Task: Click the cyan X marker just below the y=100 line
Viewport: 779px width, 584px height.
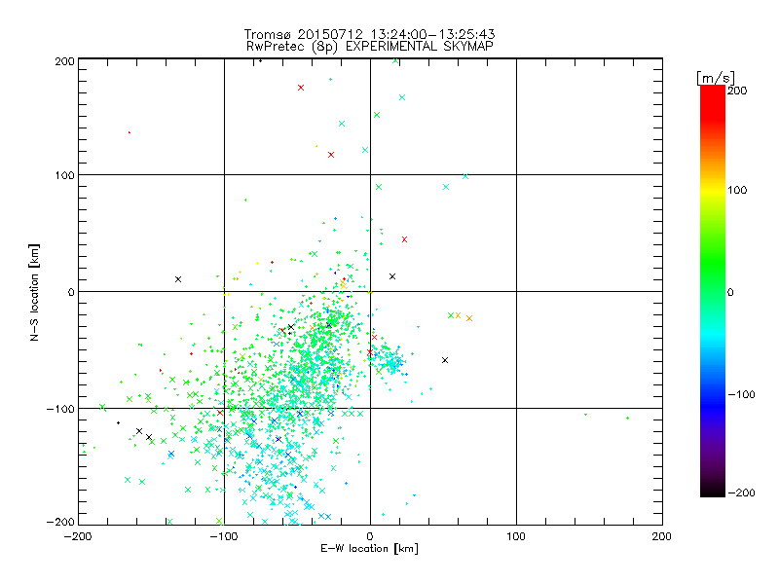Action: point(446,187)
